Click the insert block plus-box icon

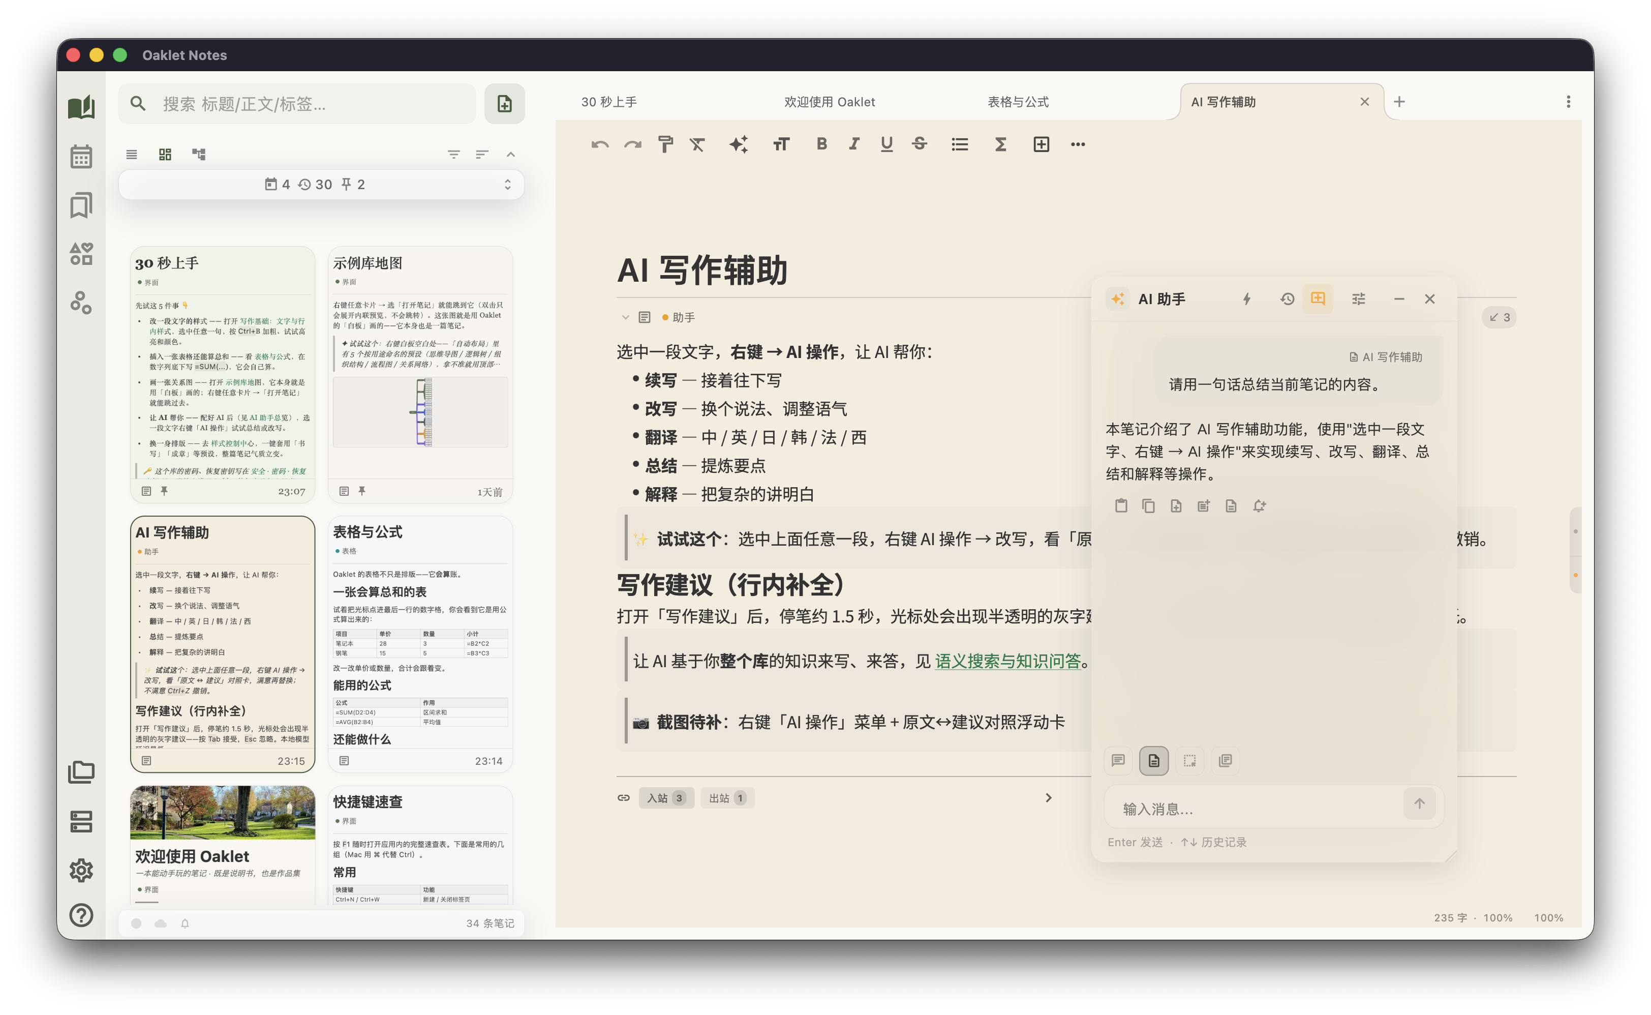[1041, 144]
